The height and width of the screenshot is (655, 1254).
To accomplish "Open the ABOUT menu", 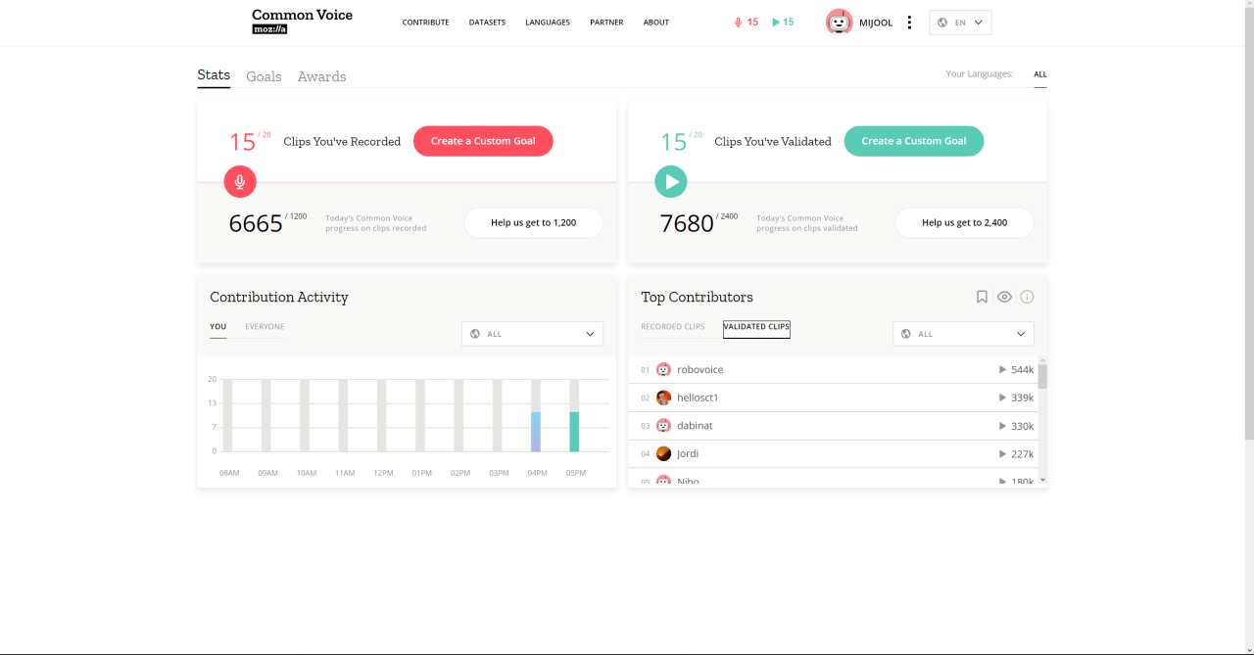I will 656,23.
